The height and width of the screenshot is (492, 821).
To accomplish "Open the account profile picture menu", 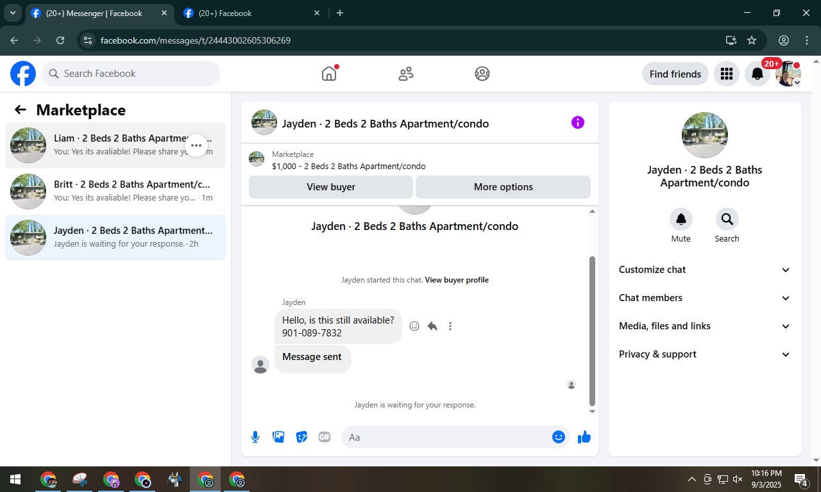I will [788, 74].
